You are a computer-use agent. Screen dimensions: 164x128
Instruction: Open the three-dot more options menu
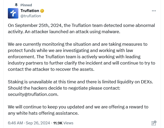pyautogui.click(x=154, y=11)
